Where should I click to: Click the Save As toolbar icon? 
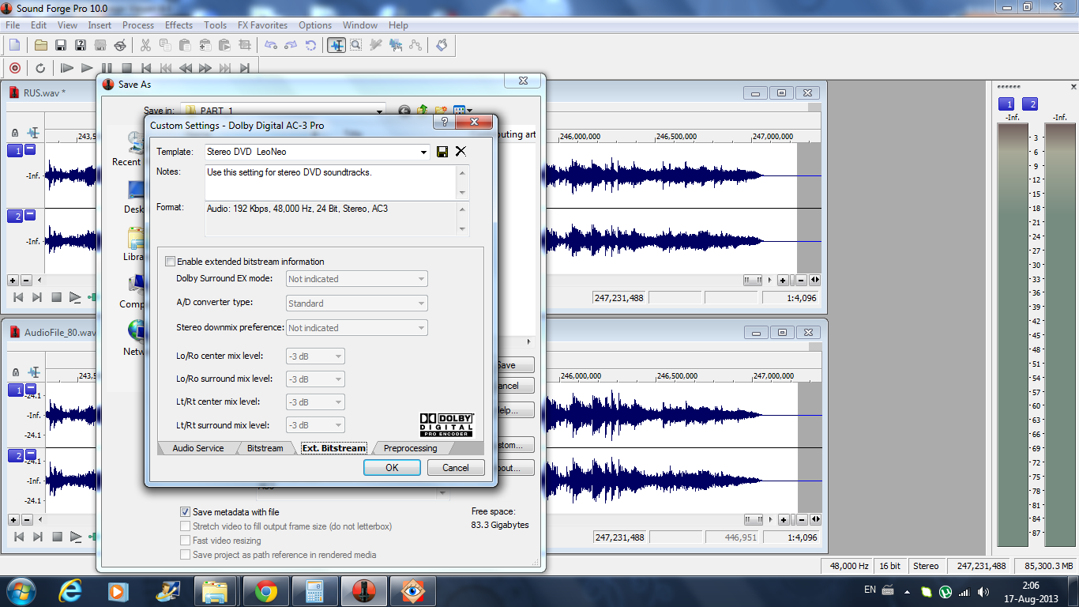pos(80,45)
